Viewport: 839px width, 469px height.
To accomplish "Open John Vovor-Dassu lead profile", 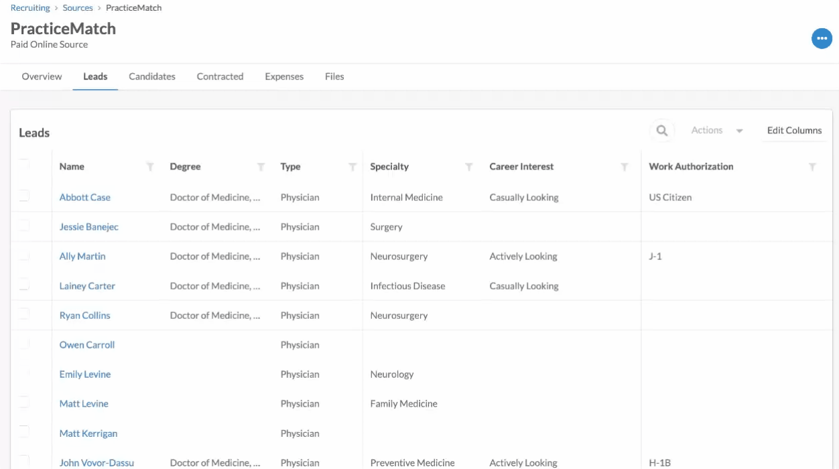I will tap(96, 463).
